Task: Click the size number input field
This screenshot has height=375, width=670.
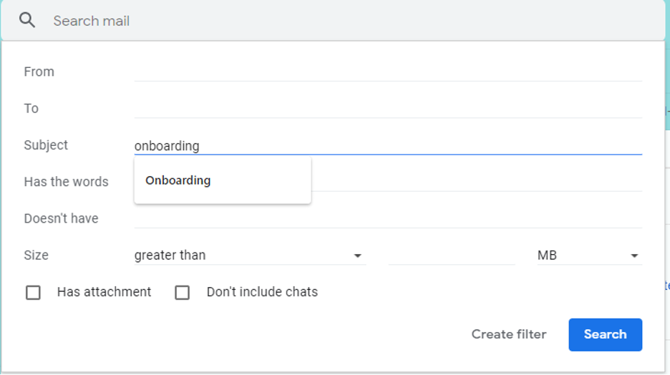Action: (x=452, y=255)
